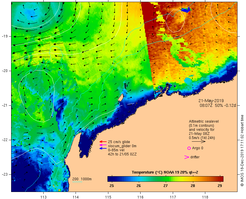Click the cyan 200/1000m isobath legend line
This screenshot has width=246, height=199.
point(77,182)
